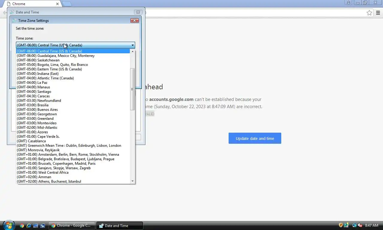
Task: Click time zone list scroll down arrow
Action: click(133, 181)
